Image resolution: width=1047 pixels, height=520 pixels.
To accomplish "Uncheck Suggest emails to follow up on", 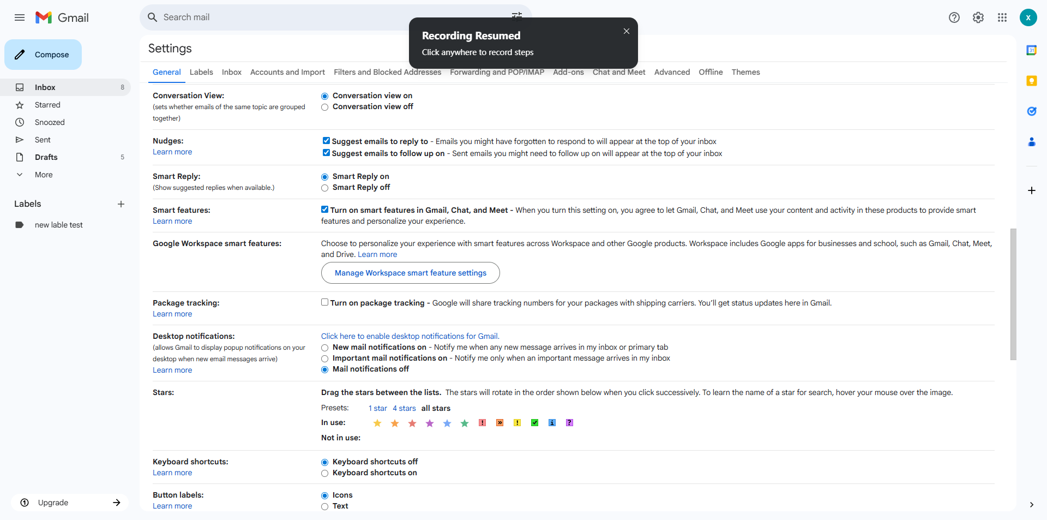I will (326, 153).
